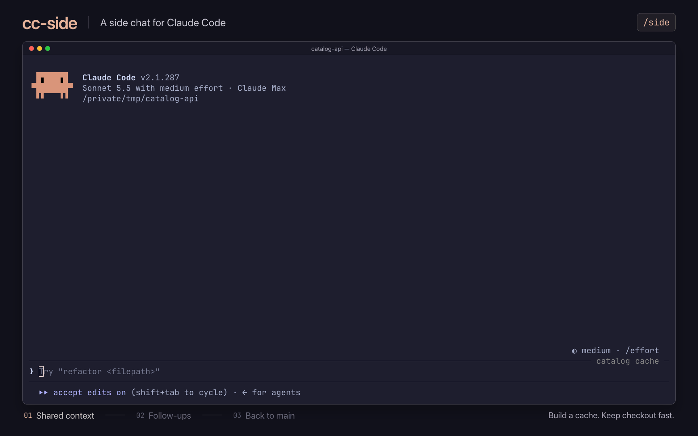This screenshot has width=698, height=436.
Task: Click the prompt chevron symbol
Action: 32,371
